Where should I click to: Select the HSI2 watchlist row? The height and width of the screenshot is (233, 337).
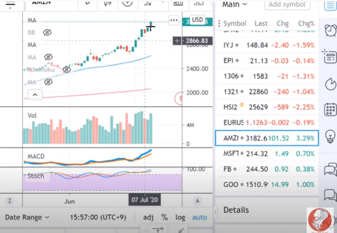click(267, 107)
